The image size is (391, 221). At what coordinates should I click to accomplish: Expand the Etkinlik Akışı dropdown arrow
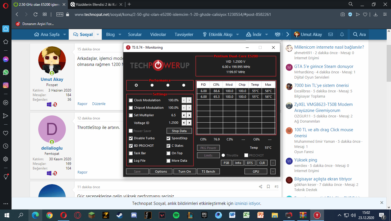[x=237, y=35]
